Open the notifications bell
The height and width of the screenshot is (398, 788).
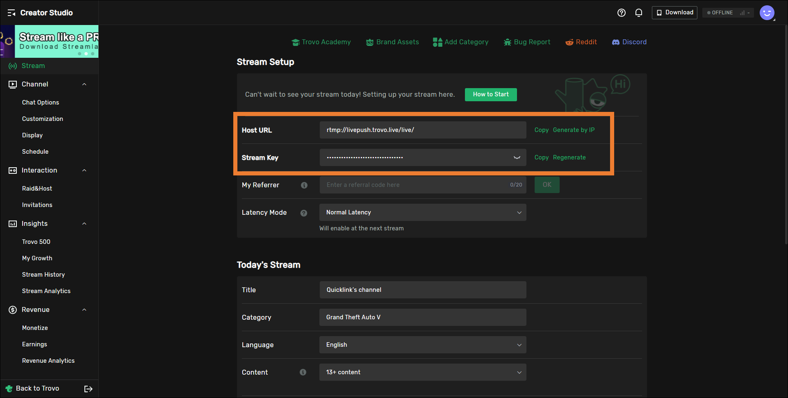point(639,13)
